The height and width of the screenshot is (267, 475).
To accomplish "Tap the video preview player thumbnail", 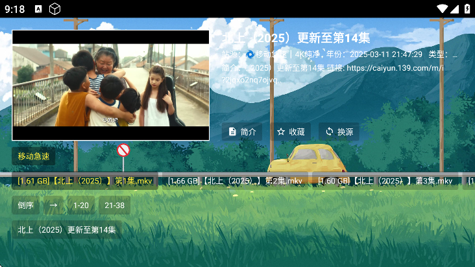I will click(110, 86).
